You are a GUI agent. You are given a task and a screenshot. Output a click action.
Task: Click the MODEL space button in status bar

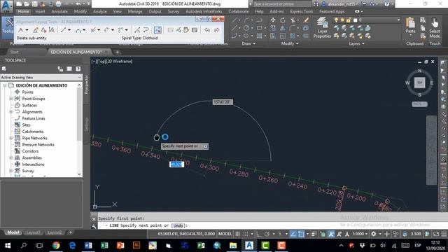(x=225, y=234)
